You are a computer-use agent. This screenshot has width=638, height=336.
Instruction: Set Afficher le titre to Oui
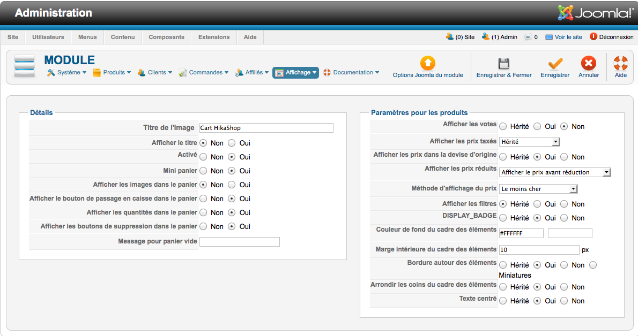pyautogui.click(x=232, y=143)
